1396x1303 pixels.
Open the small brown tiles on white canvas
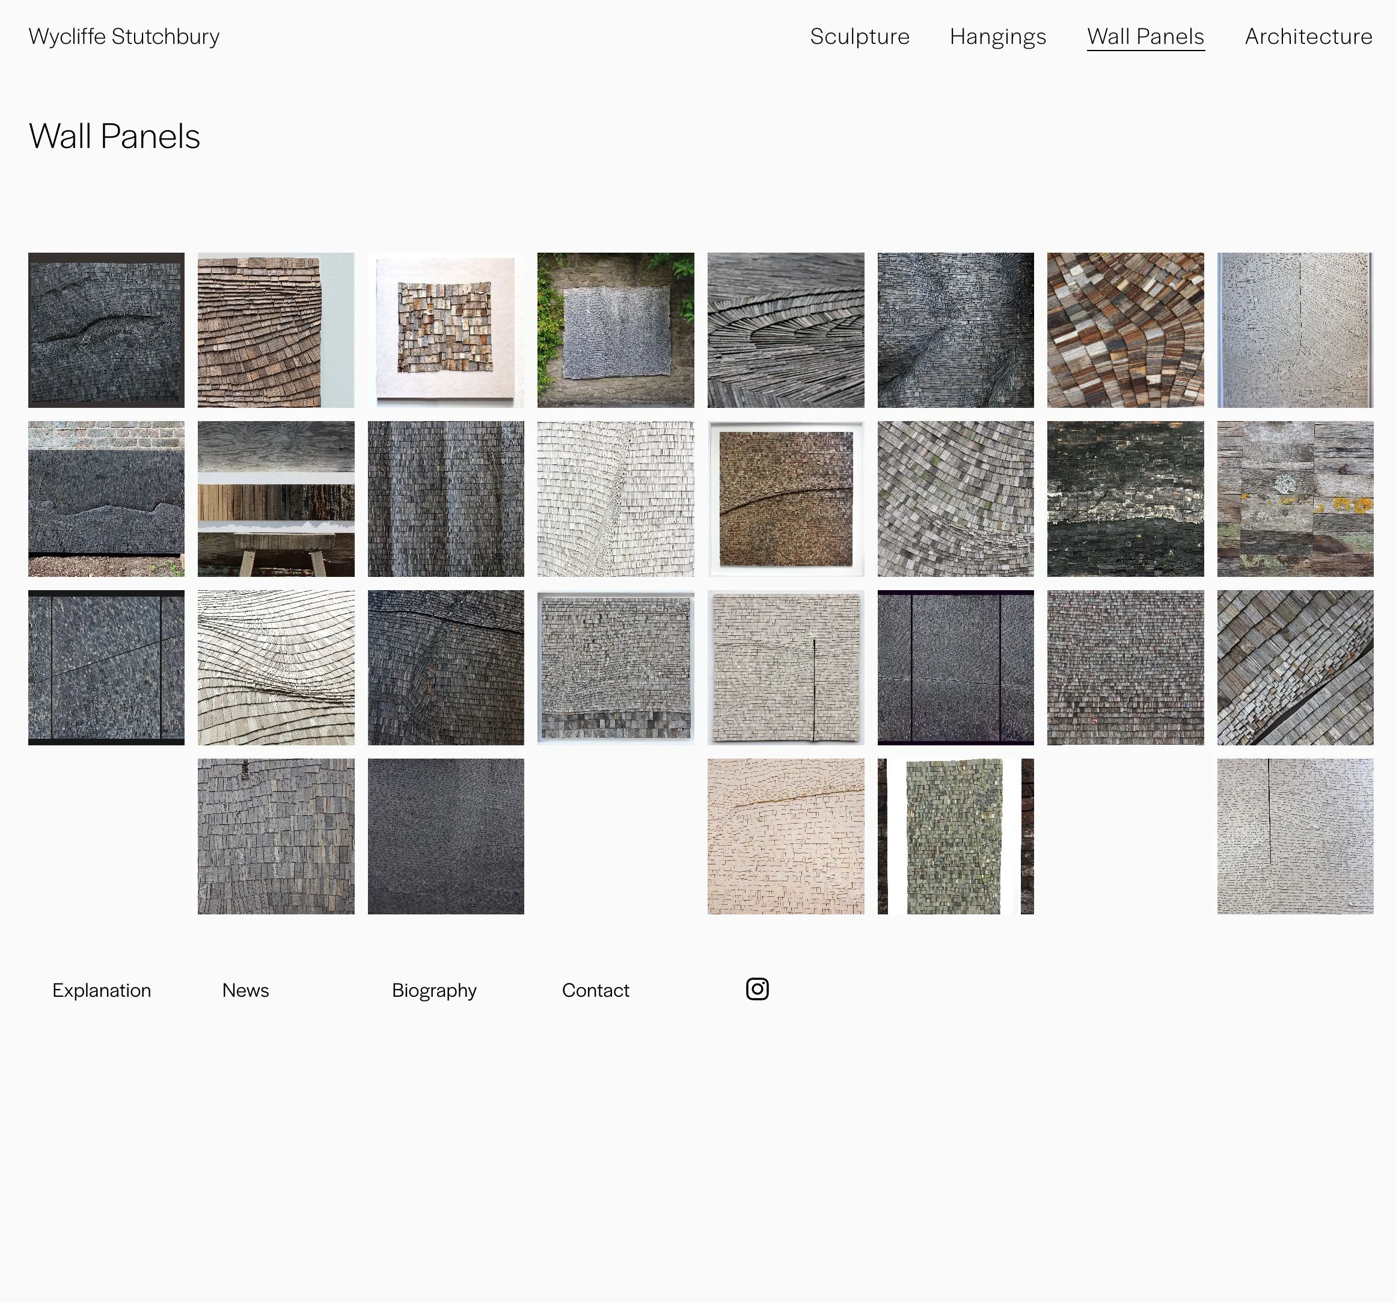pos(446,330)
